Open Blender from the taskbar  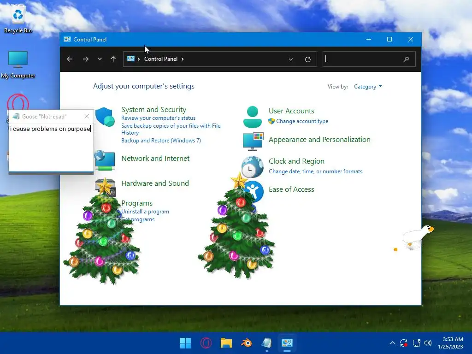[247, 343]
